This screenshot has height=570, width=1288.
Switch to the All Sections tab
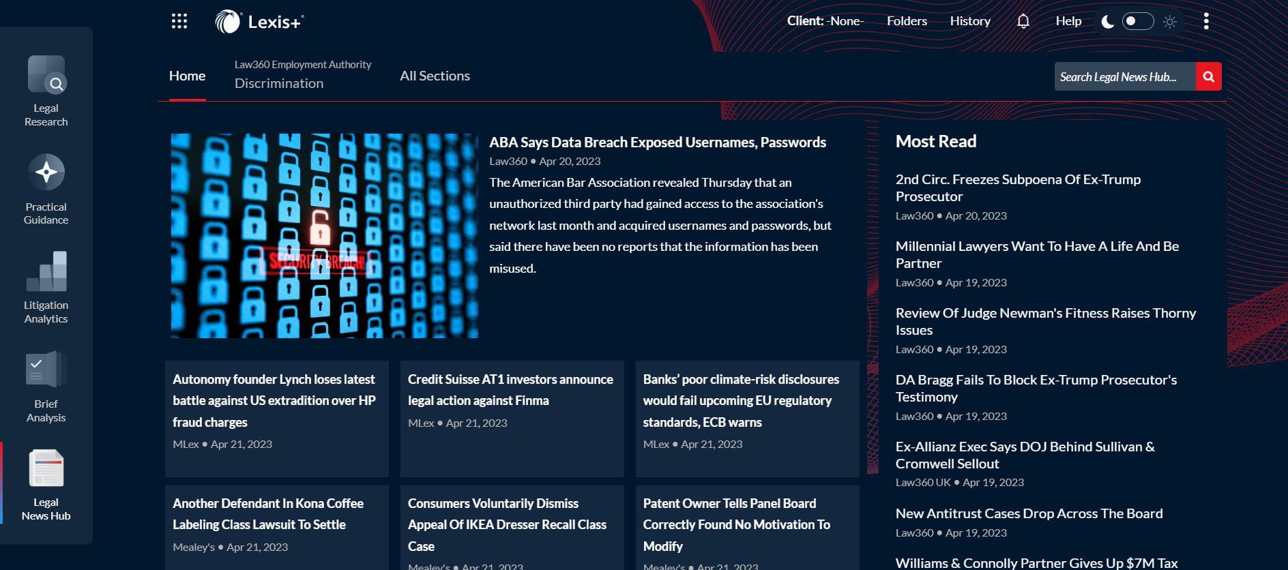pyautogui.click(x=435, y=76)
